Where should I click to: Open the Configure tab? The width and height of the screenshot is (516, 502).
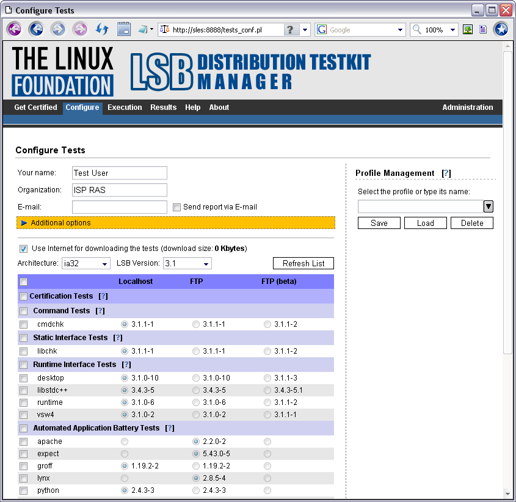click(x=82, y=107)
